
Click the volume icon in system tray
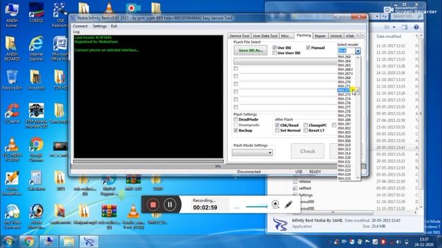coord(398,242)
